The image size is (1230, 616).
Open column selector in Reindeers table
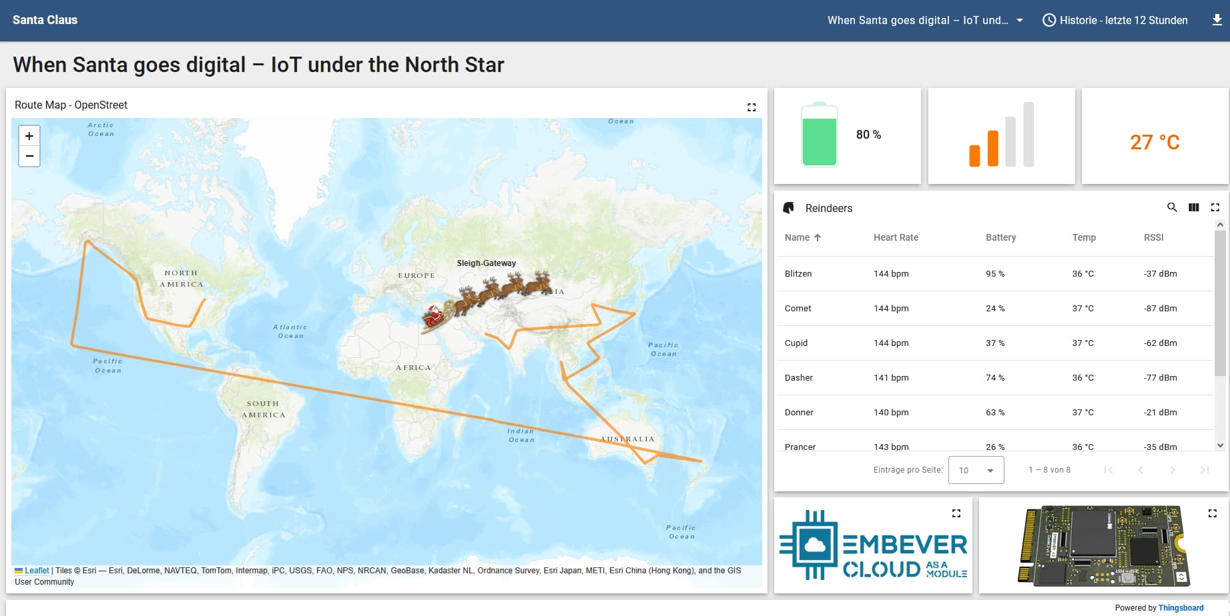1193,207
